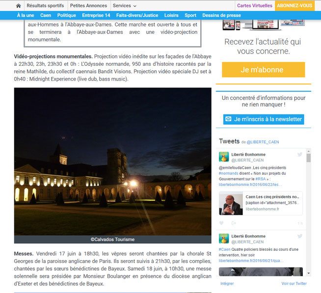Viewport: 321px width, 293px height.
Task: Select the Dessins de presse tab
Action: pos(221,15)
